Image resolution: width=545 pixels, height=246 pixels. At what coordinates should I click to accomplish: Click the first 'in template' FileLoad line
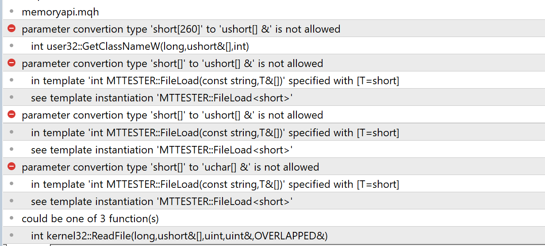tap(215, 81)
